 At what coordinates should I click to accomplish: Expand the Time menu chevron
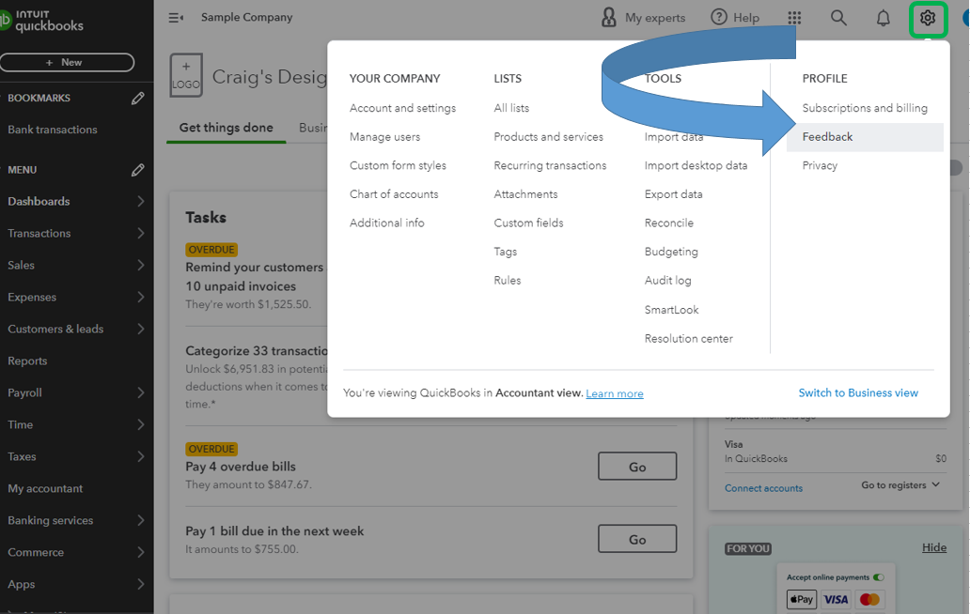point(141,425)
